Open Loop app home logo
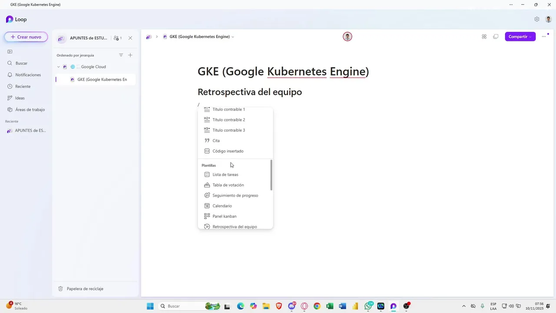Viewport: 556px width, 313px height. click(x=16, y=19)
